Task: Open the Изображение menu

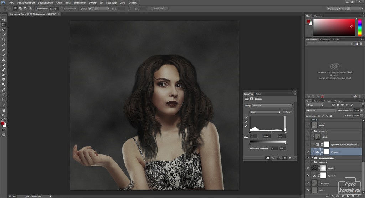Action: click(45, 3)
